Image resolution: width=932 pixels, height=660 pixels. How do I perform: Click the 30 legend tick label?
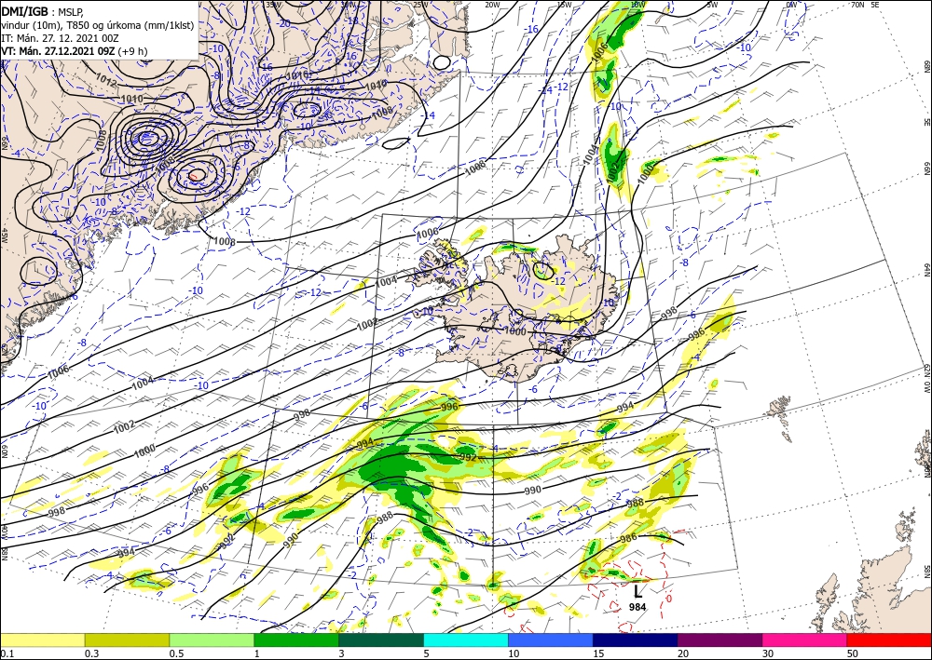click(x=768, y=653)
